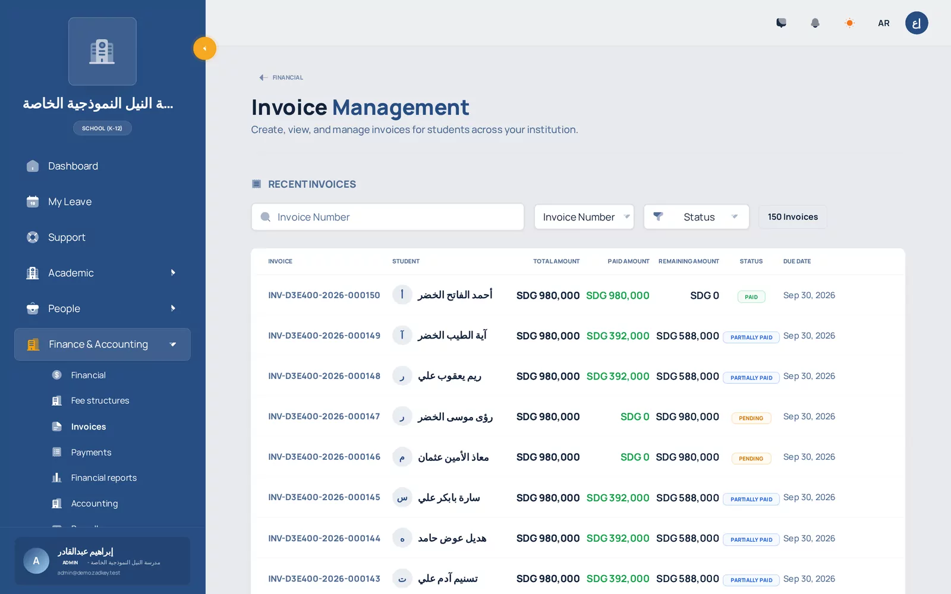Collapse the Finance & Accounting section

pyautogui.click(x=102, y=345)
